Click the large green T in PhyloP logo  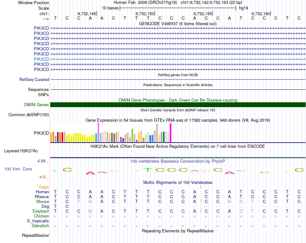[x=148, y=170]
